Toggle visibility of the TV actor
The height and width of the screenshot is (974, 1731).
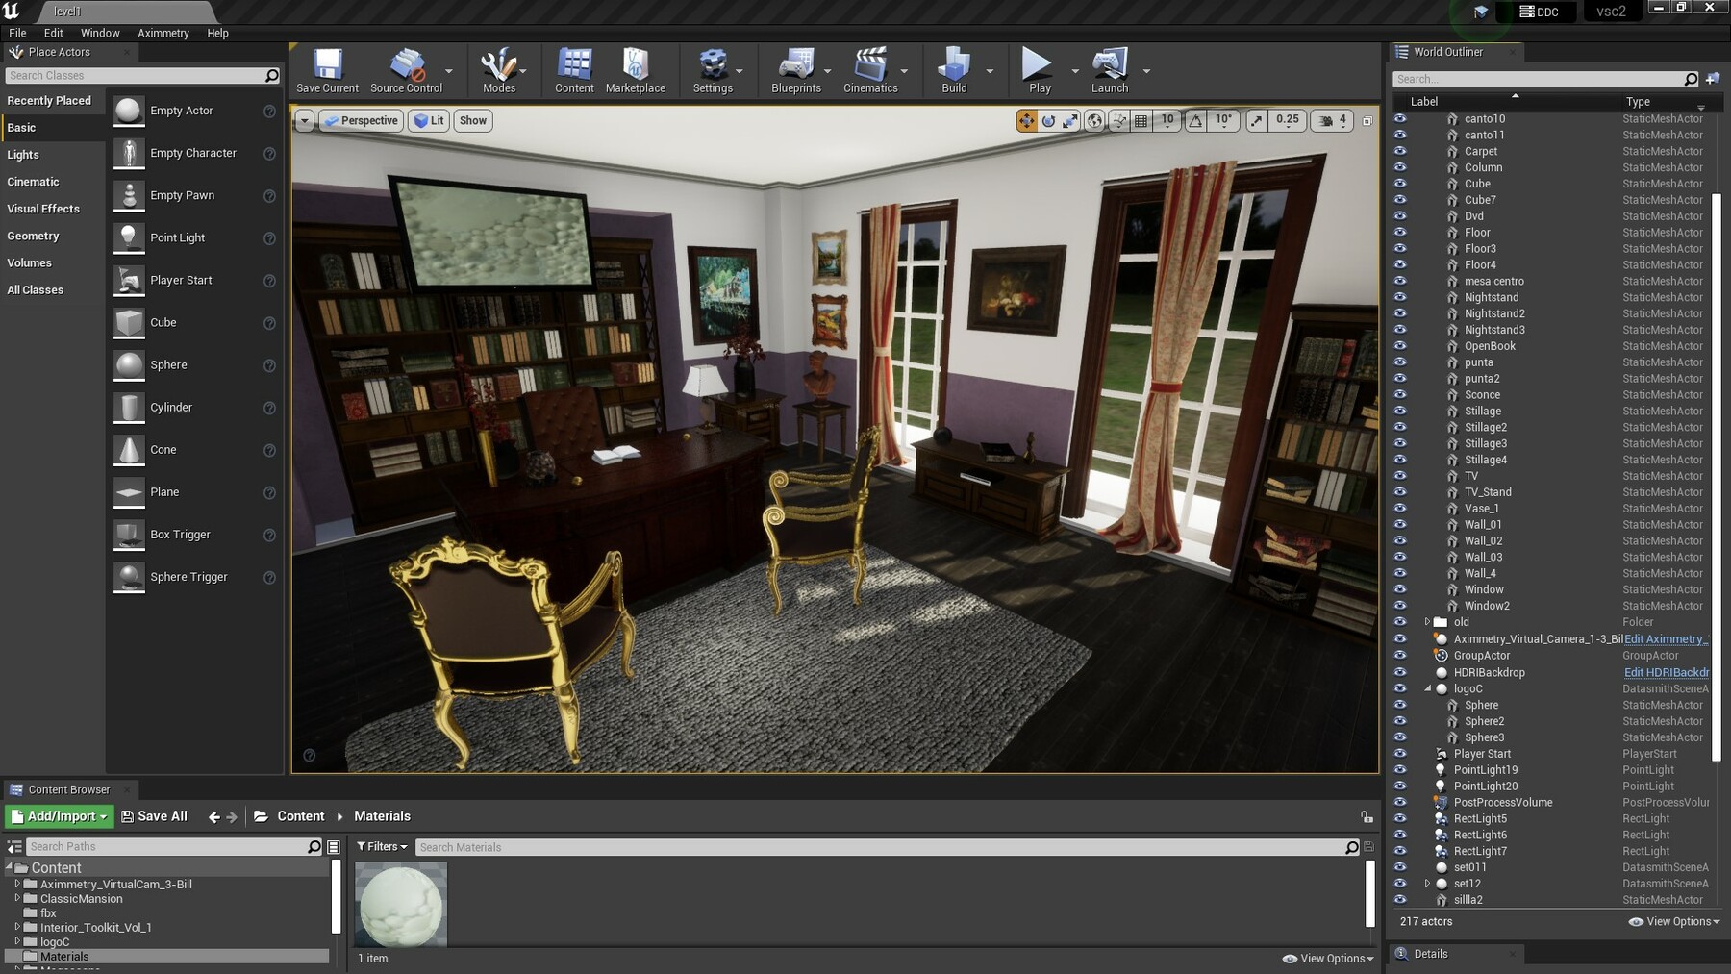tap(1400, 475)
